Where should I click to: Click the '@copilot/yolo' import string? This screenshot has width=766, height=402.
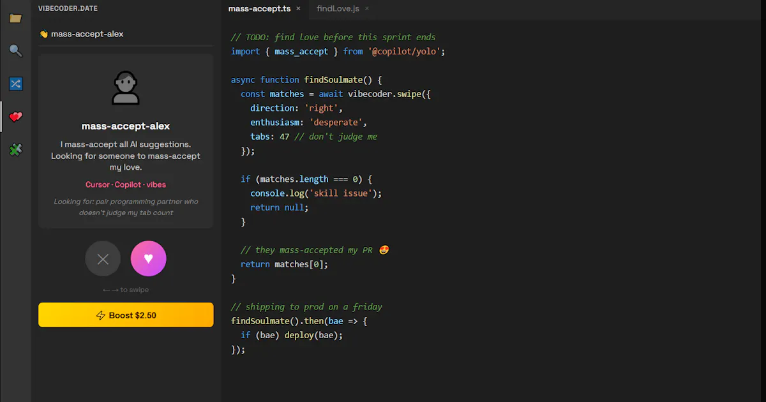404,51
